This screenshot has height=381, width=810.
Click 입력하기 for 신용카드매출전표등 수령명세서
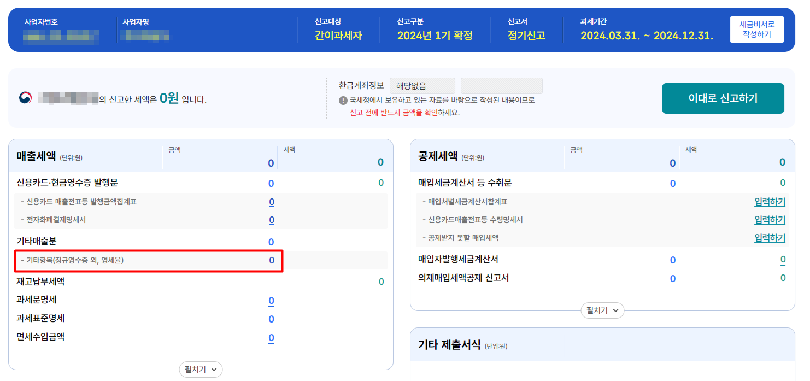tap(770, 219)
